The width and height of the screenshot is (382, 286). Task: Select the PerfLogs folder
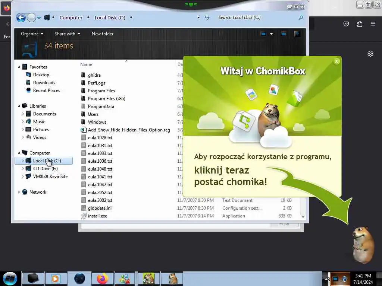click(x=97, y=83)
